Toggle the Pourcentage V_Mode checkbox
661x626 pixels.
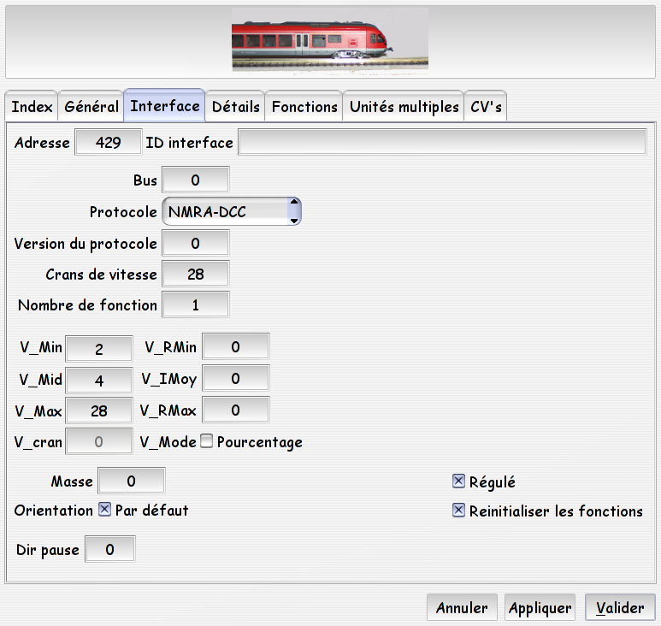(x=207, y=441)
